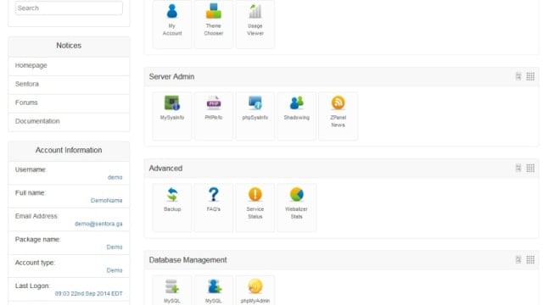This screenshot has width=543, height=305.
Task: Click the Account type value 'Demo'
Action: pyautogui.click(x=115, y=270)
